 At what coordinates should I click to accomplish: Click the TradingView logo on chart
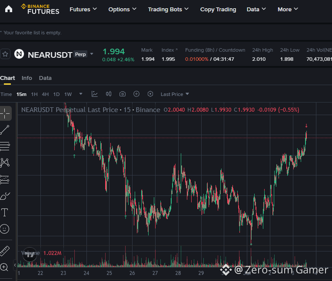(30, 255)
